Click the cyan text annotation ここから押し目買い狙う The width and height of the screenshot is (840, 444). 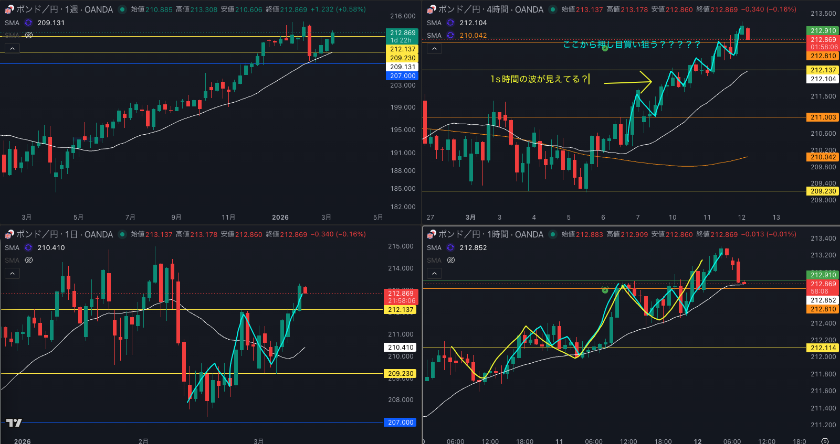coord(631,45)
